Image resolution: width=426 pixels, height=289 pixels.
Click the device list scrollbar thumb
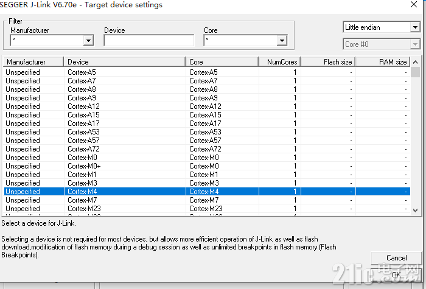(x=415, y=72)
